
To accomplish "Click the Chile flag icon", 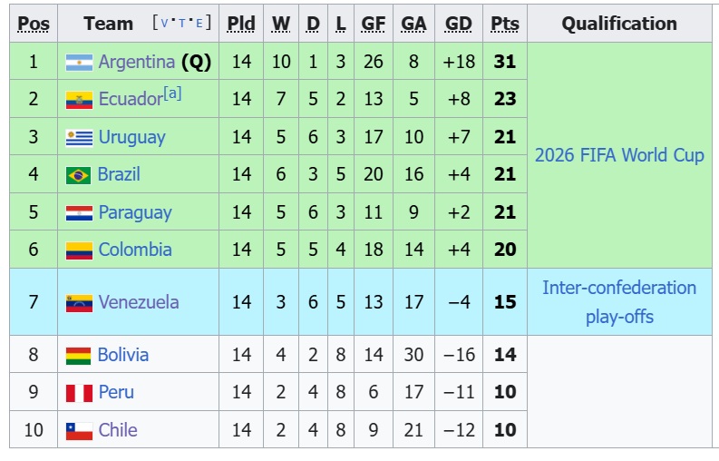I will tap(79, 431).
